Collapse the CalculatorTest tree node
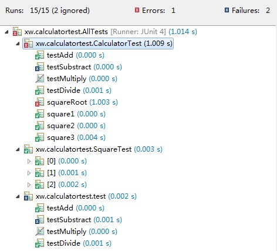The width and height of the screenshot is (277, 251). [18, 43]
